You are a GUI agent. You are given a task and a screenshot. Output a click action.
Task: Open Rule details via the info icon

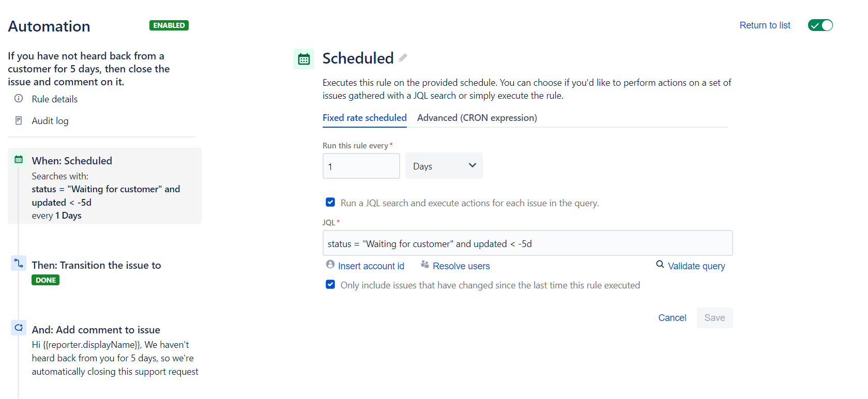coord(19,99)
